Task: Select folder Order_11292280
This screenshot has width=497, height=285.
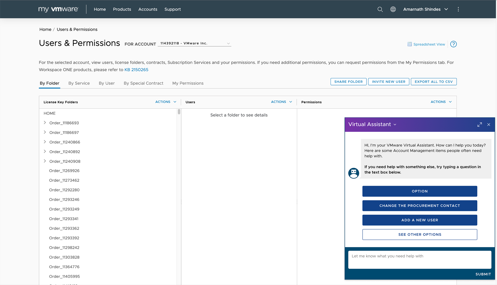Action: [x=64, y=190]
